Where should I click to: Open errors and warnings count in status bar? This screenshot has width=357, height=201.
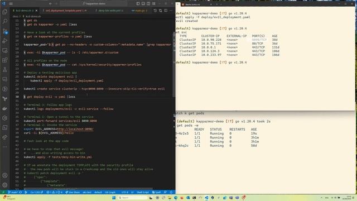click(54, 192)
